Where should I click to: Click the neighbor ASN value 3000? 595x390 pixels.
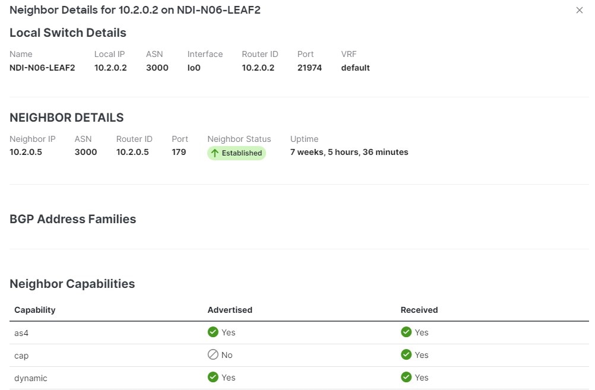click(x=86, y=152)
